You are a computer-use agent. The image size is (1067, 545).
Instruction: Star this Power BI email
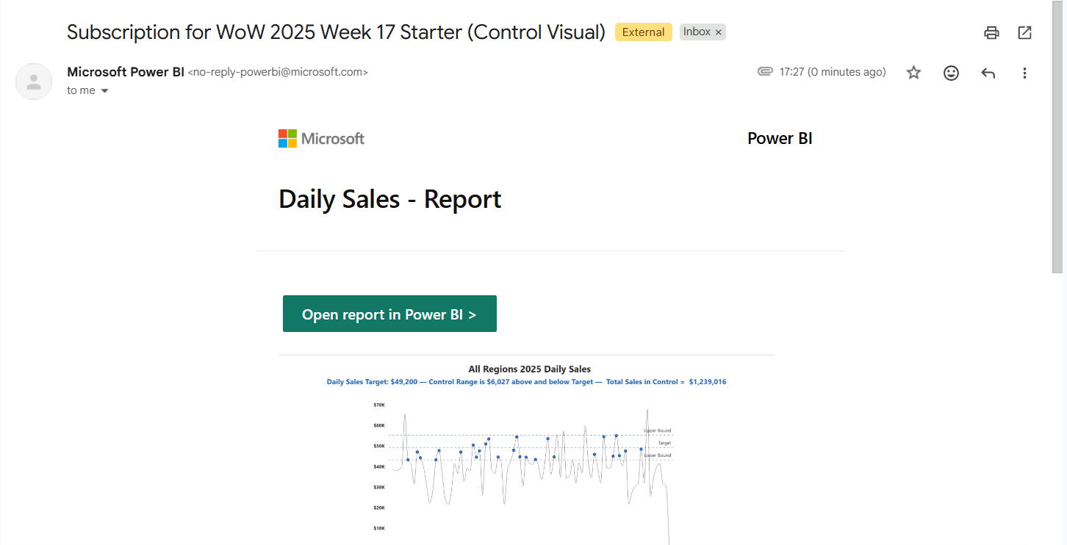pyautogui.click(x=913, y=73)
